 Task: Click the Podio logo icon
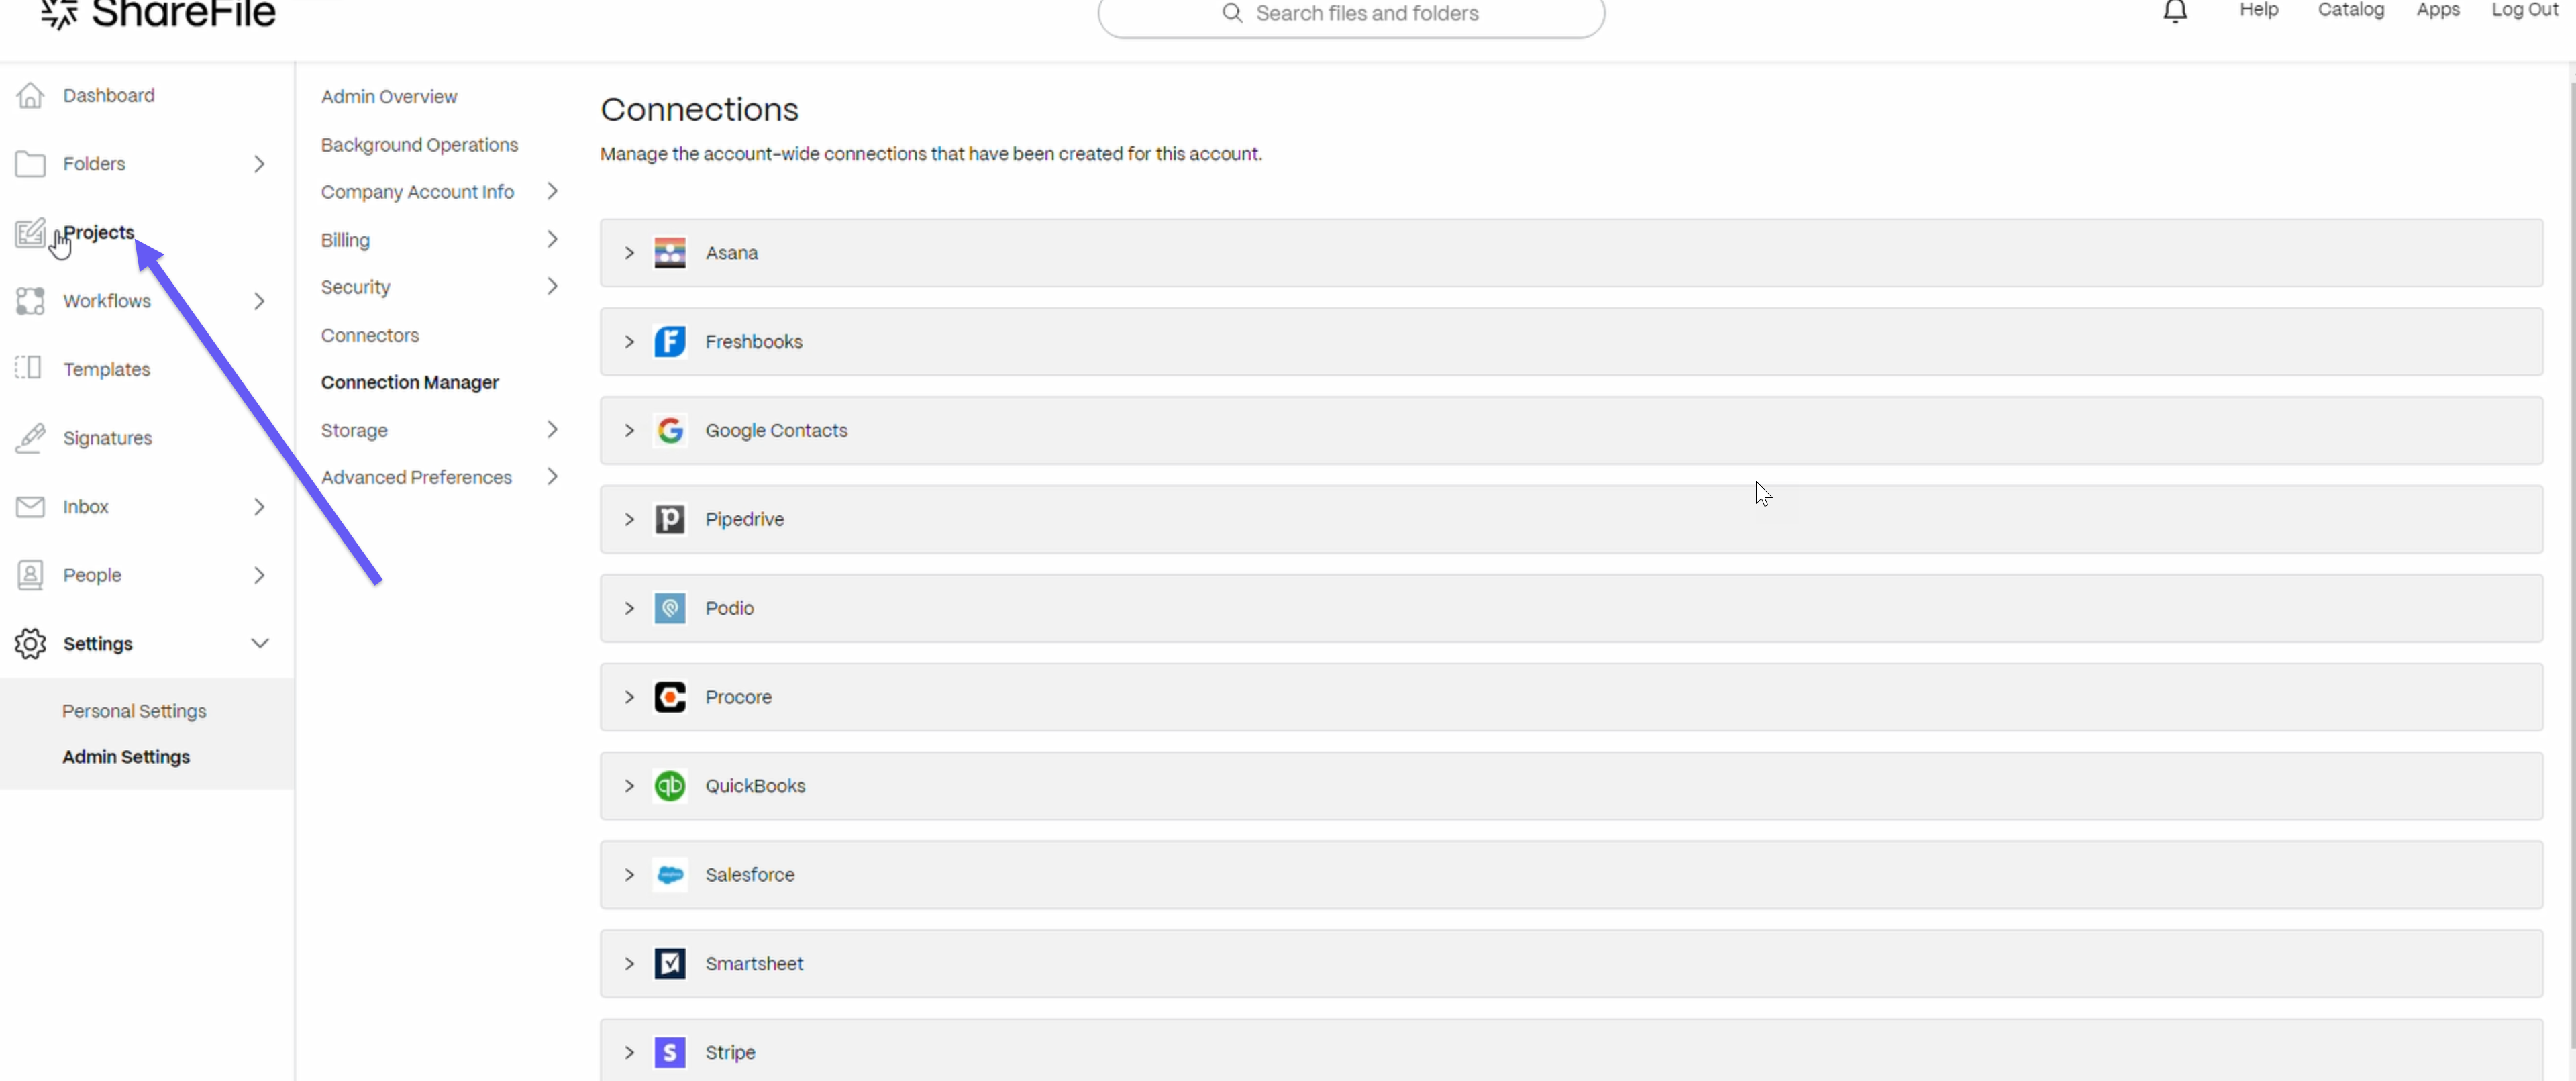tap(670, 608)
